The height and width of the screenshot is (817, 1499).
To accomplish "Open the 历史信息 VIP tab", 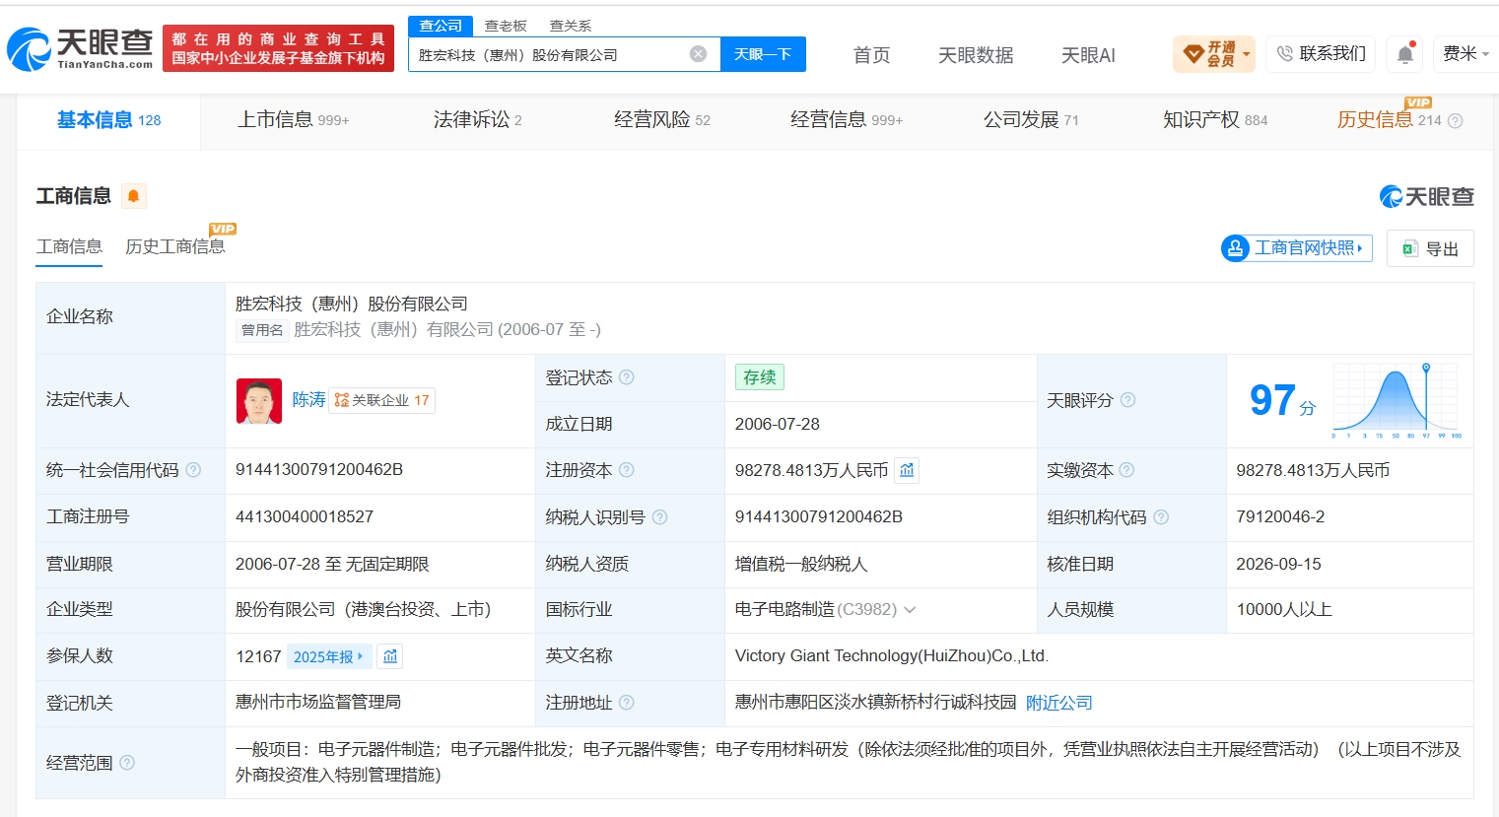I will tap(1389, 120).
